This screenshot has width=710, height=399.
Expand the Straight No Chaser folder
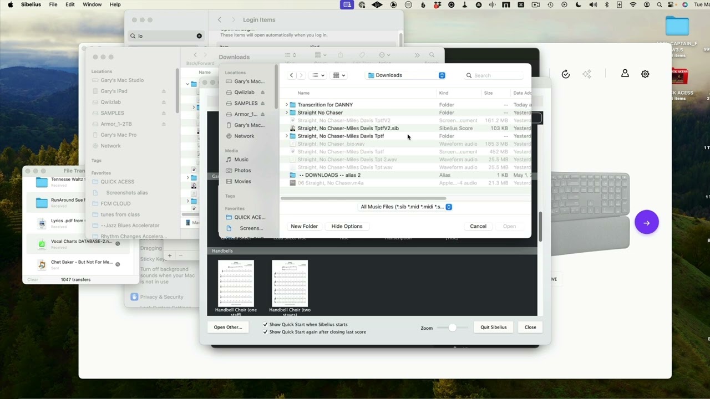pyautogui.click(x=287, y=112)
